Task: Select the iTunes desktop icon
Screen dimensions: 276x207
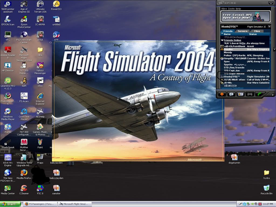Action: point(8,128)
